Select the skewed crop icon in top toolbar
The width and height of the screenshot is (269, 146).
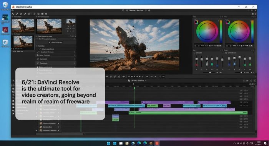[29, 14]
